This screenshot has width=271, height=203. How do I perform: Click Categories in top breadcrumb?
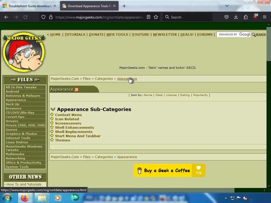tap(104, 79)
